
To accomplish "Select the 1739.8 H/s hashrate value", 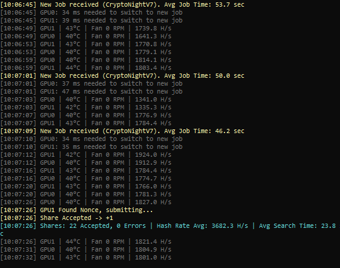I will [153, 29].
